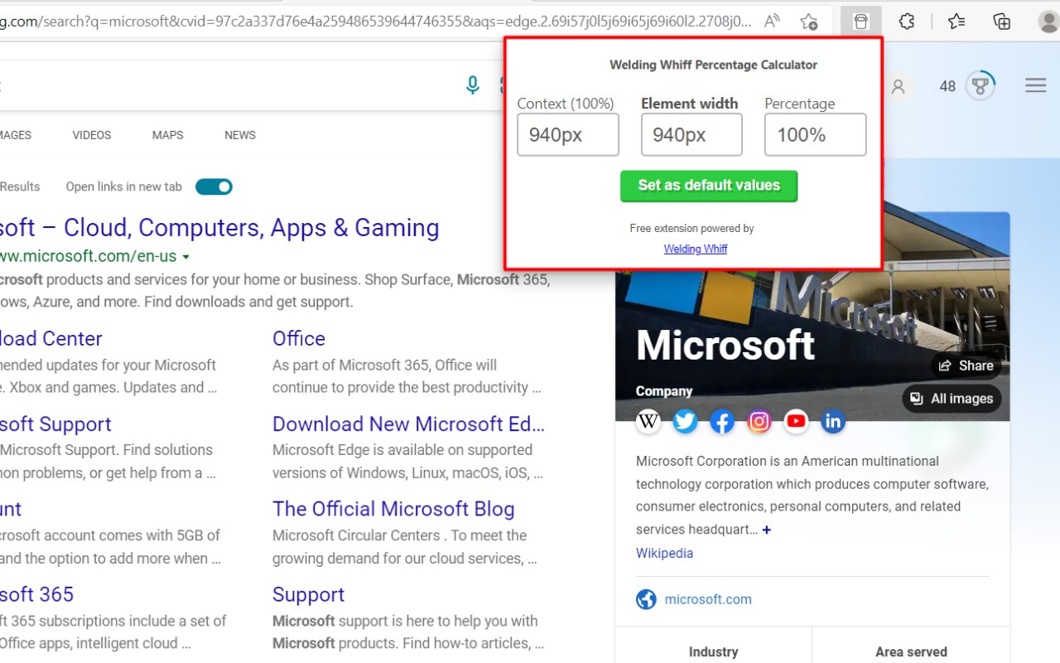Viewport: 1060px width, 663px height.
Task: Open Microsoft's YouTube channel icon
Action: click(796, 422)
